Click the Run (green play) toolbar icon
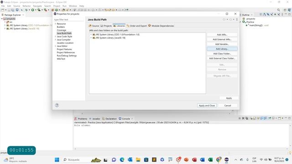Image resolution: width=292 pixels, height=164 pixels. (x=32, y=10)
